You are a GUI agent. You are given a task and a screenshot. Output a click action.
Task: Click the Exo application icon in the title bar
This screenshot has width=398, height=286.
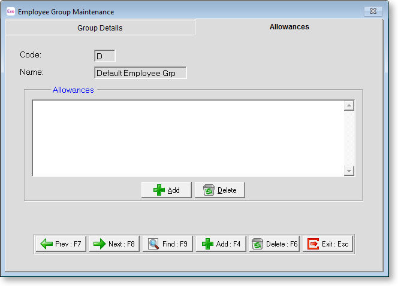(x=10, y=12)
